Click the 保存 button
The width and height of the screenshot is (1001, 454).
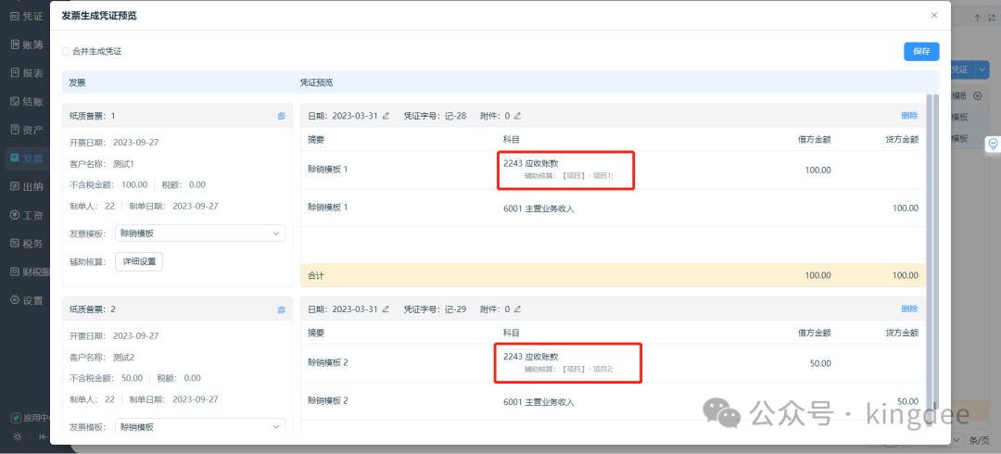[x=920, y=52]
